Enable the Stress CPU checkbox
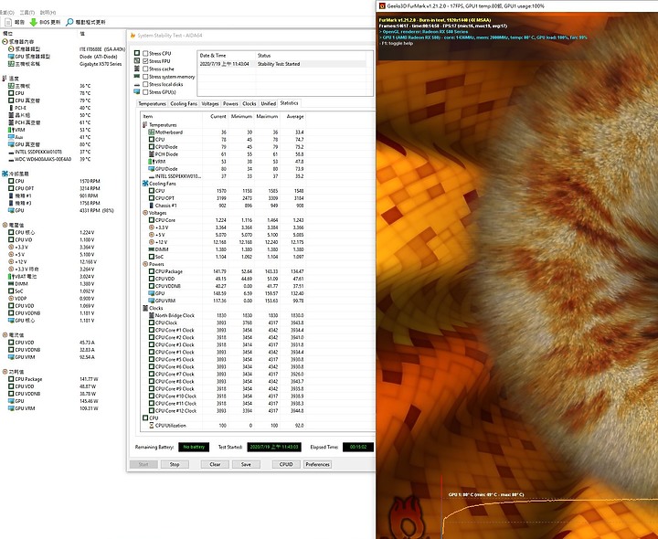Image resolution: width=658 pixels, height=539 pixels. pyautogui.click(x=145, y=53)
